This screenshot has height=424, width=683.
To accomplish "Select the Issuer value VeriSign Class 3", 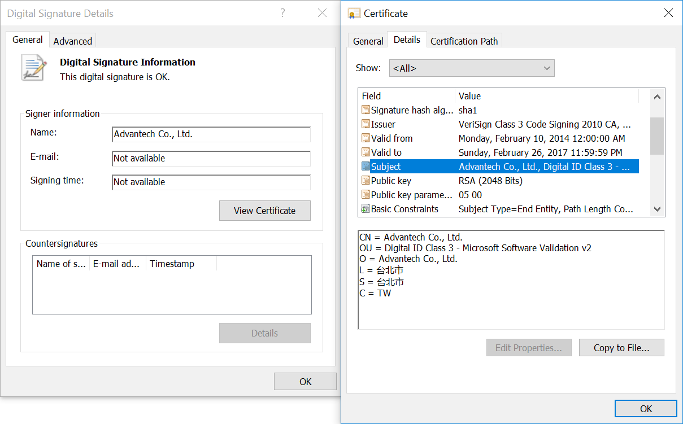I will pos(545,124).
